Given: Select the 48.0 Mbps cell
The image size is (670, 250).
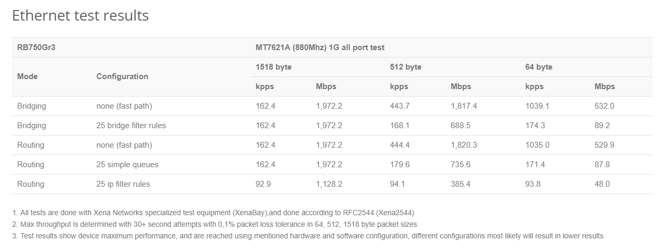Looking at the screenshot, I should pyautogui.click(x=602, y=184).
